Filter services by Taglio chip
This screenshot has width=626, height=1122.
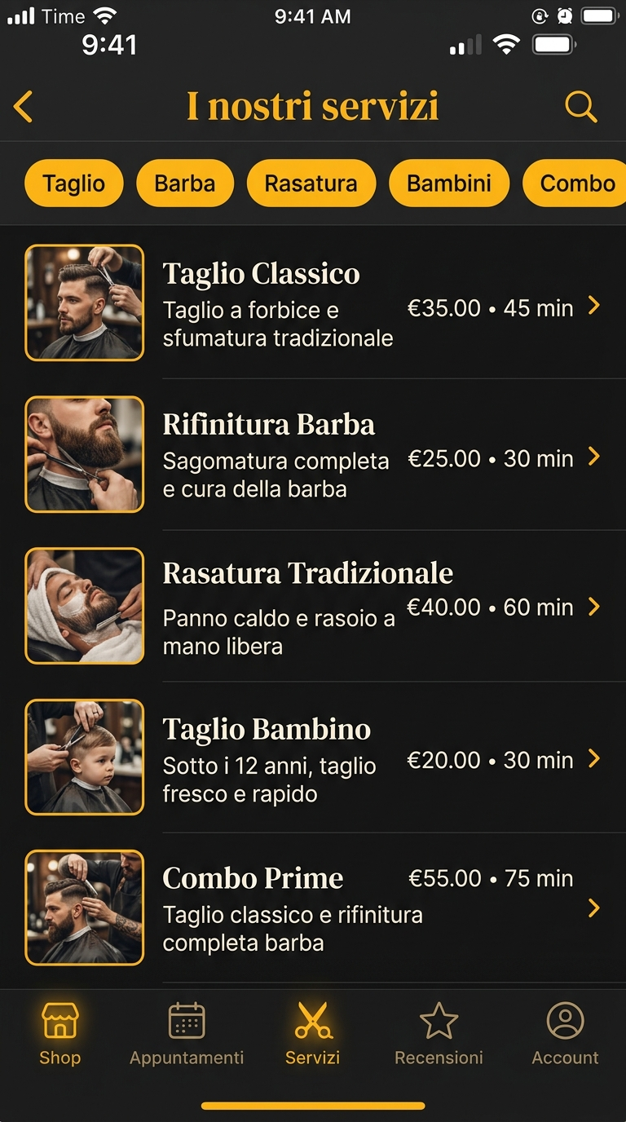point(74,183)
